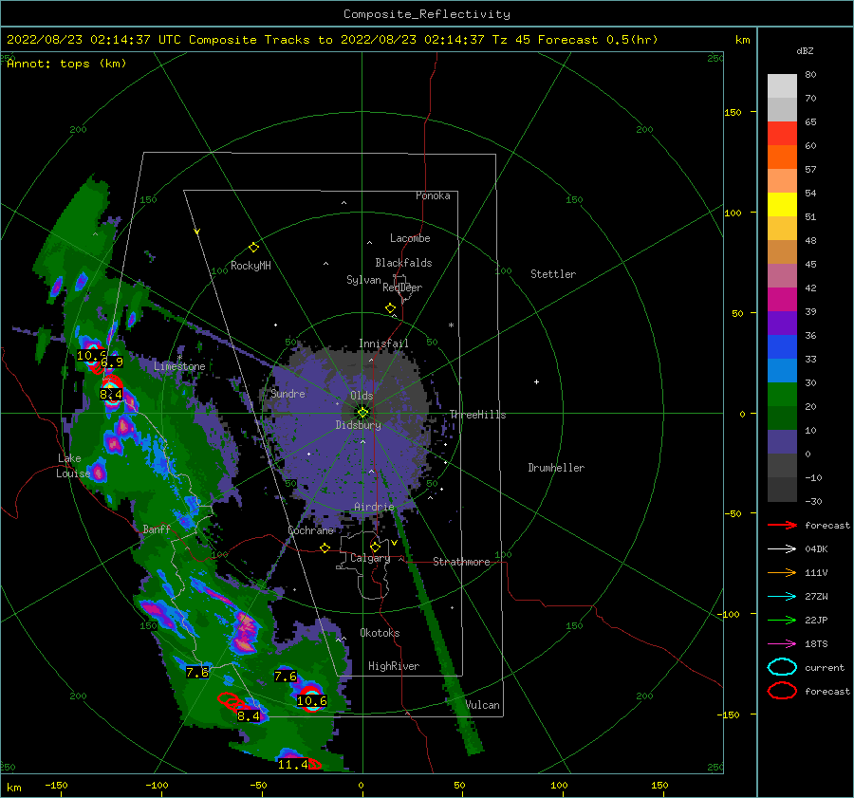This screenshot has width=854, height=798.
Task: Click the 11.4 storm tops label
Action: point(293,764)
